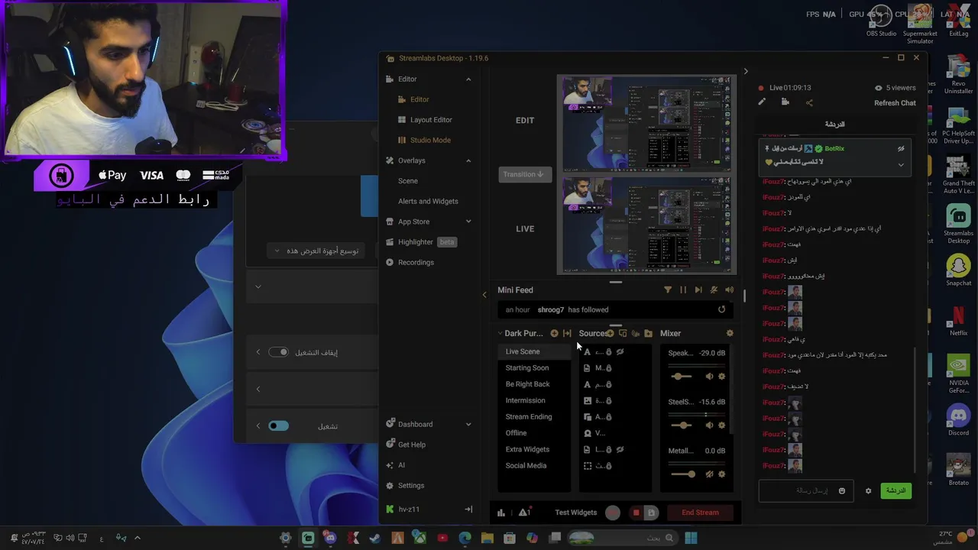This screenshot has height=550, width=978.
Task: Unlock the first text source lock
Action: (609, 352)
